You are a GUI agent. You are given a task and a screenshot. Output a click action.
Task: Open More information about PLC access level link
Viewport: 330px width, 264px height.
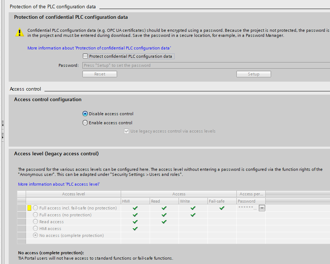59,184
